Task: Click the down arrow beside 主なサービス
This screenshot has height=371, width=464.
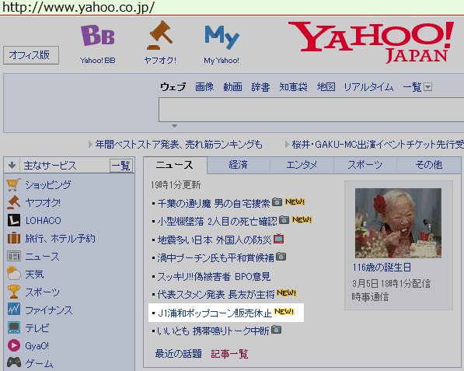Action: pyautogui.click(x=12, y=165)
